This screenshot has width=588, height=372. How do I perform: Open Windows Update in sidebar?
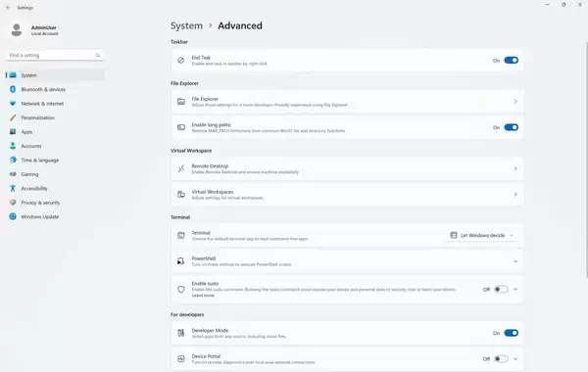click(x=55, y=216)
